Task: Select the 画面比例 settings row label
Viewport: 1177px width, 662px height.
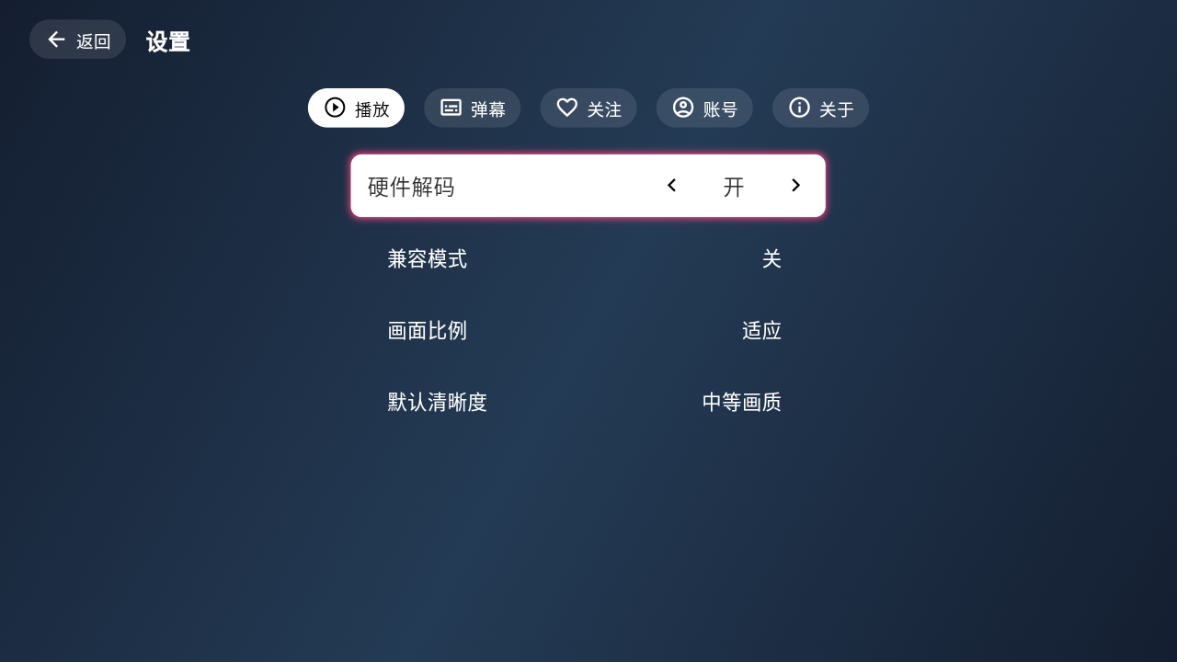Action: pyautogui.click(x=427, y=331)
